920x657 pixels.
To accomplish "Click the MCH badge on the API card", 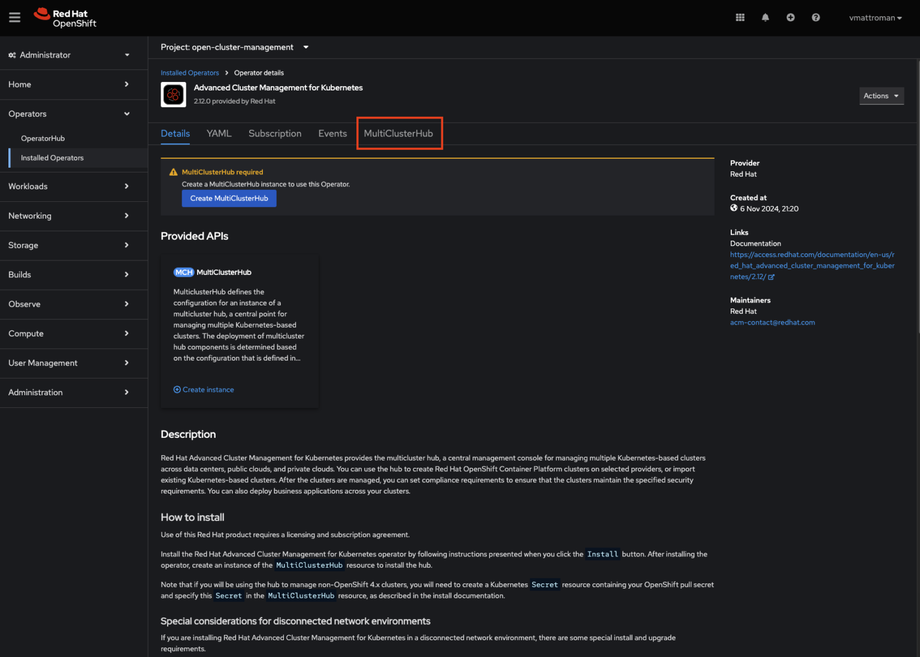I will tap(183, 273).
